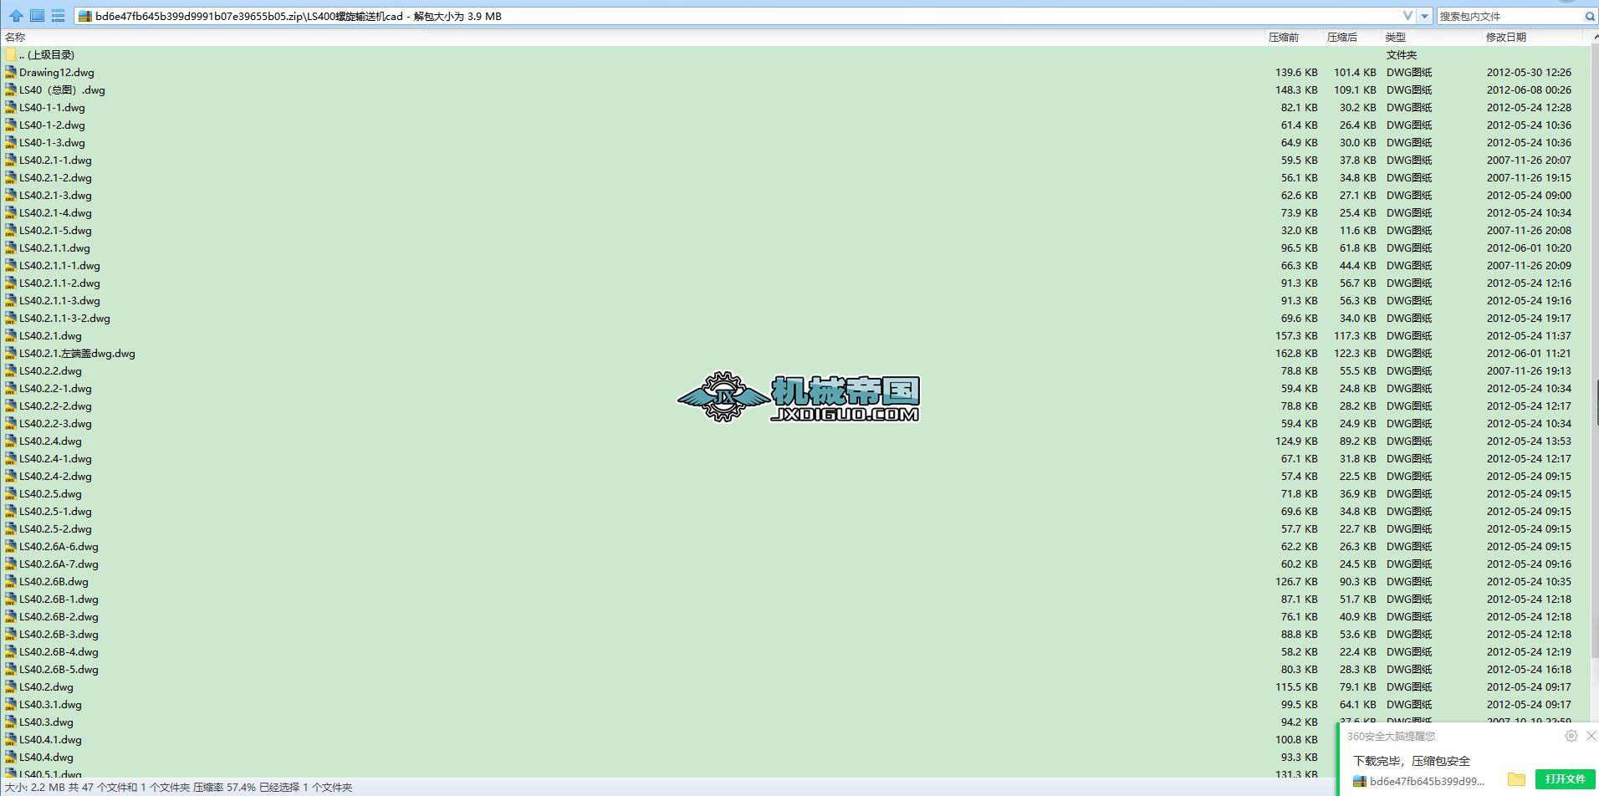Close the 360 security notification popup
The width and height of the screenshot is (1599, 796).
1591,736
